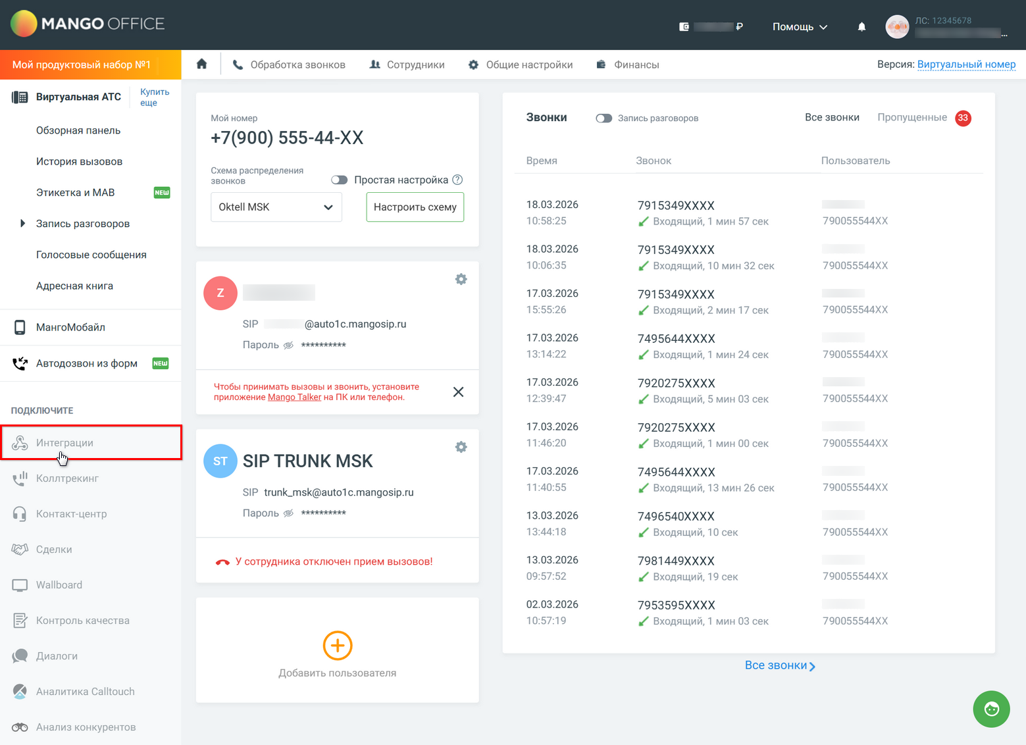
Task: Expand the Запись разговоров sidebar item
Action: point(23,223)
